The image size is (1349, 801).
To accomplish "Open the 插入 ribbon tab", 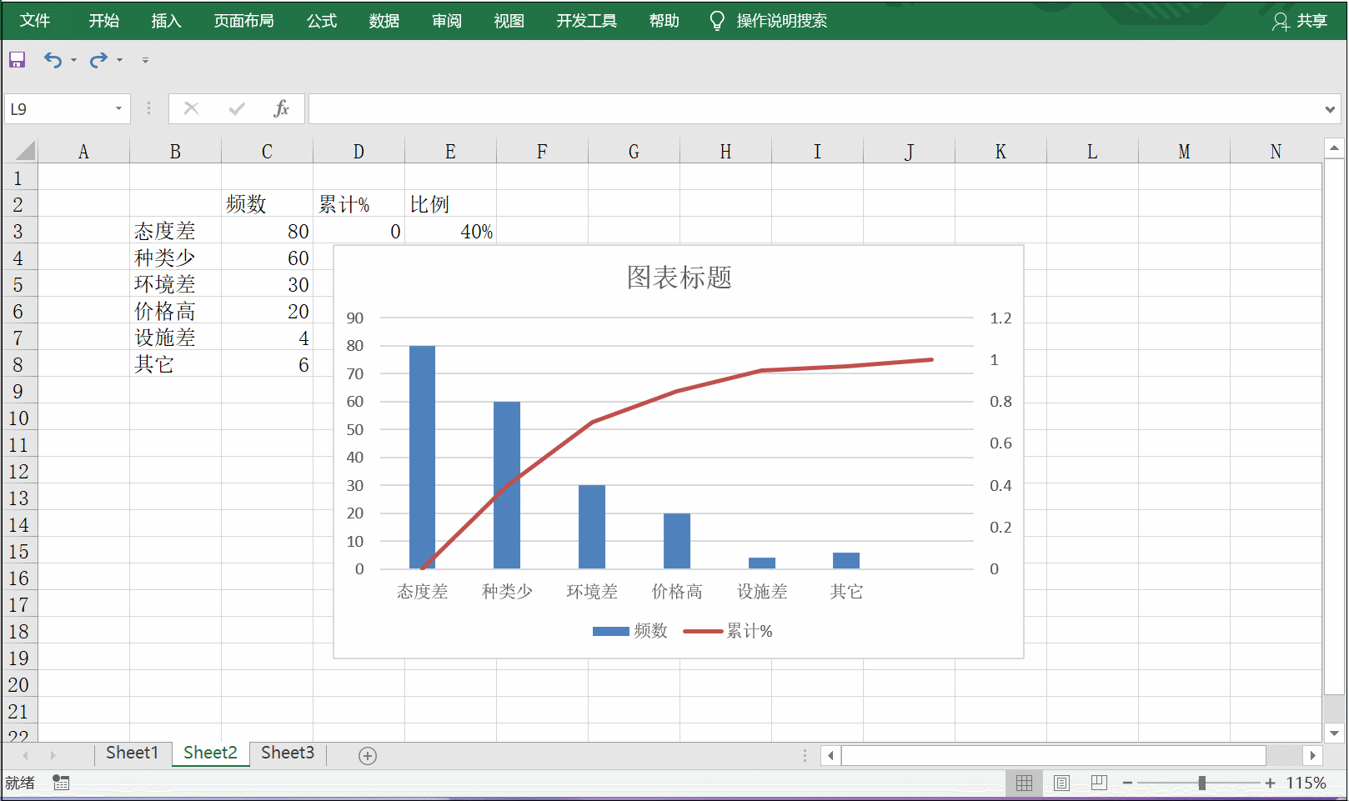I will 166,21.
